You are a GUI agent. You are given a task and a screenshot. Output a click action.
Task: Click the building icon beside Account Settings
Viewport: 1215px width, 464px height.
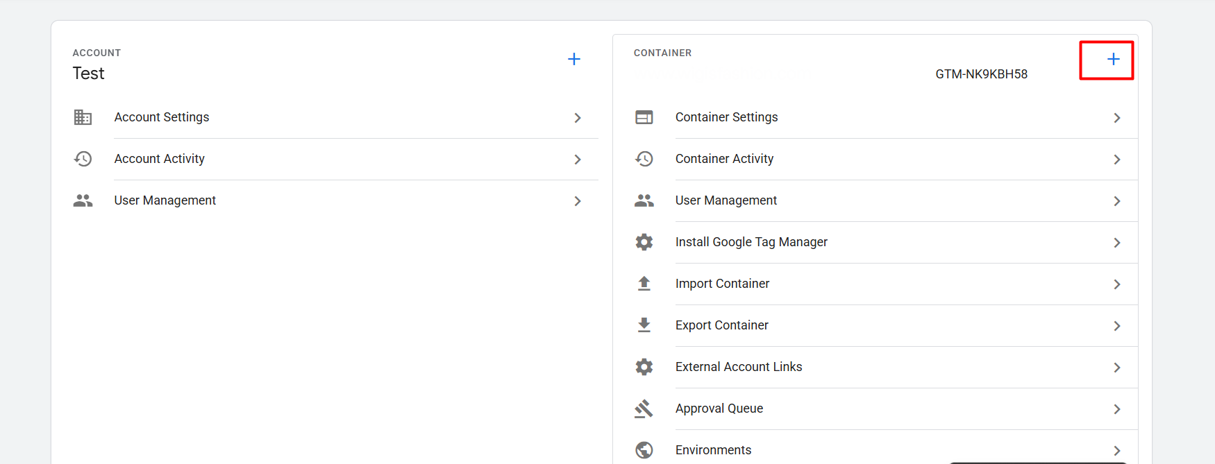(x=83, y=117)
